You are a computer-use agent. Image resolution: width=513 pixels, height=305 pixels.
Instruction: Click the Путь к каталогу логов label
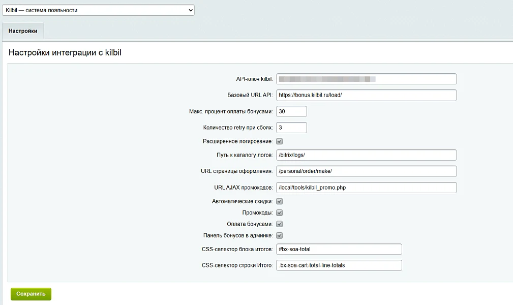pos(245,155)
